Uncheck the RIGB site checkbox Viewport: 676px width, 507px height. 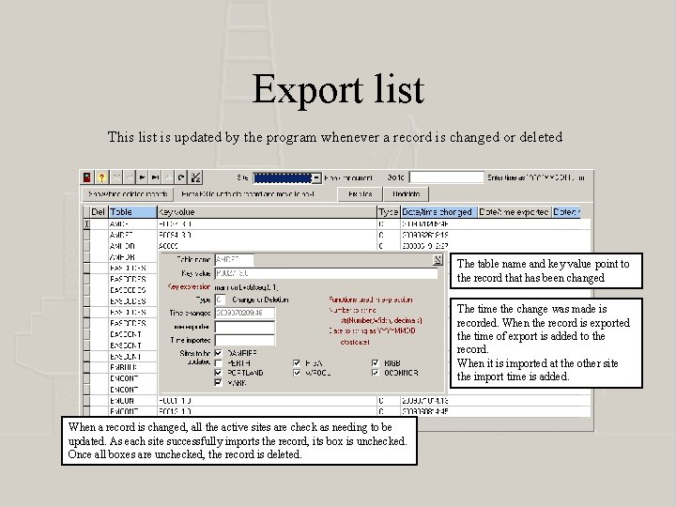tap(375, 363)
